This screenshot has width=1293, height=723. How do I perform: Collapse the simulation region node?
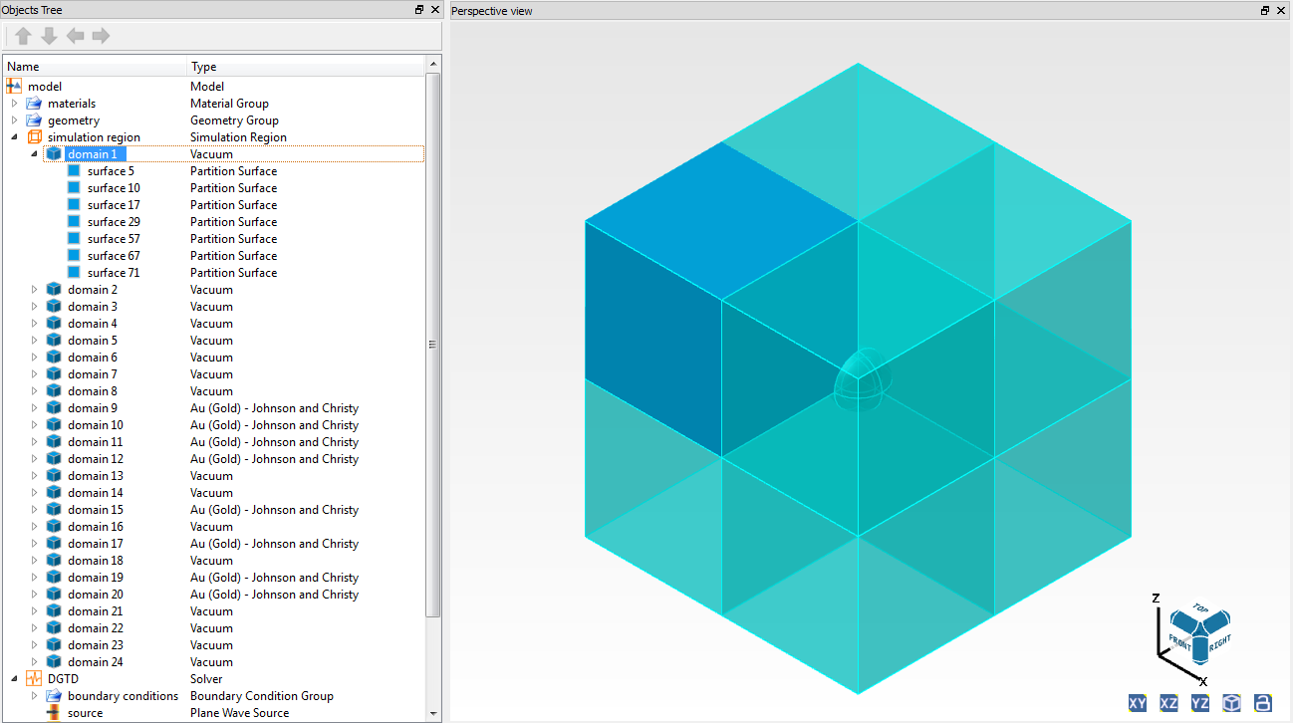[14, 136]
